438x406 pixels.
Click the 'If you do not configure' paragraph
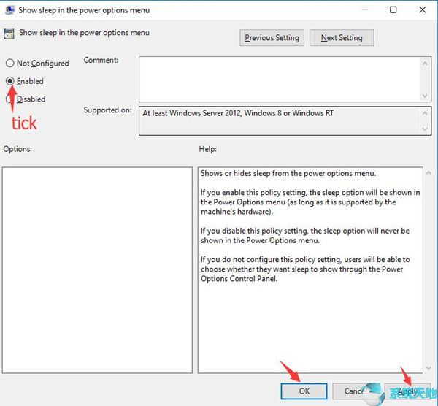(x=305, y=269)
